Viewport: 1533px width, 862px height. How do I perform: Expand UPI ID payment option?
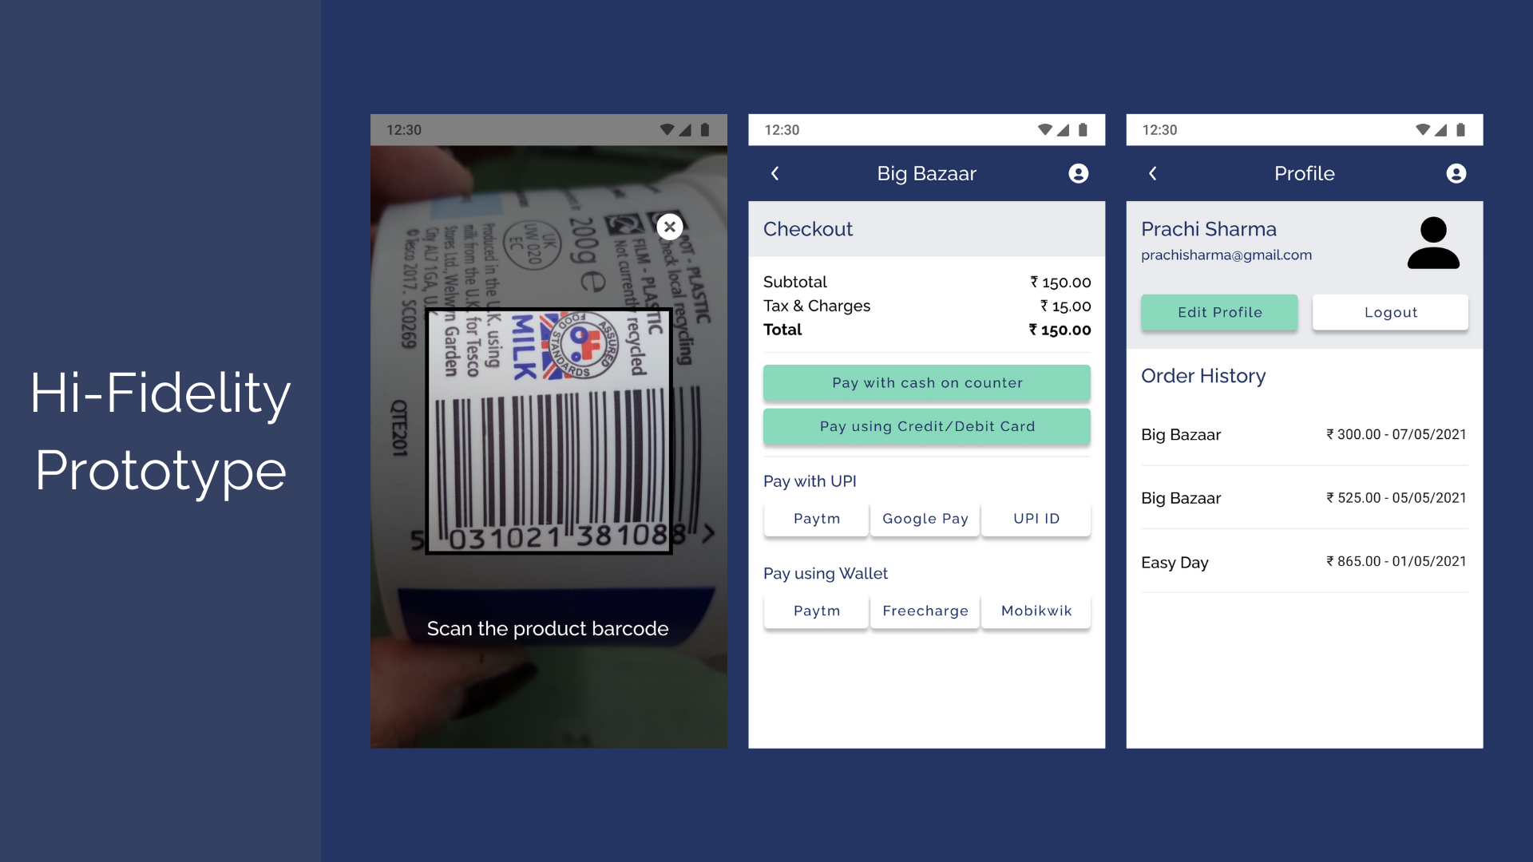[1036, 518]
